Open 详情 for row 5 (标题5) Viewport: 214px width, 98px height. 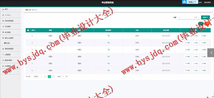point(187,63)
